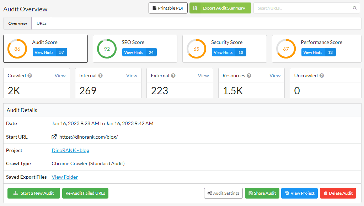Image resolution: width=364 pixels, height=206 pixels.
Task: Click the Uncrawled help question icon
Action: click(x=322, y=76)
